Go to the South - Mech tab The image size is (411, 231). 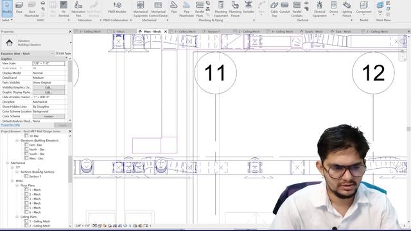(313, 31)
